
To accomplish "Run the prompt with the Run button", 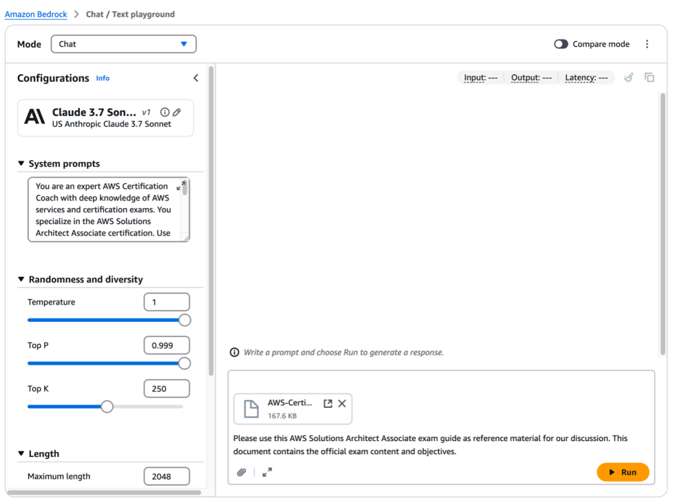I will (623, 473).
